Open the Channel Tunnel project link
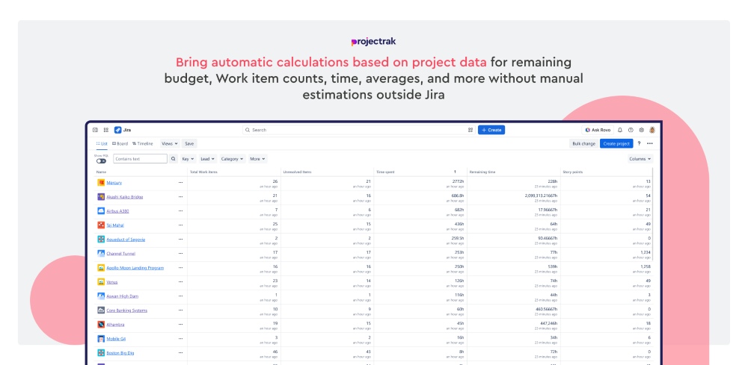Screen dimensions: 748x365 tap(120, 254)
